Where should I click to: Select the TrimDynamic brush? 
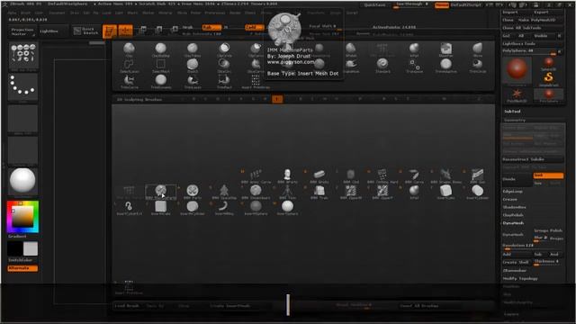click(x=160, y=82)
